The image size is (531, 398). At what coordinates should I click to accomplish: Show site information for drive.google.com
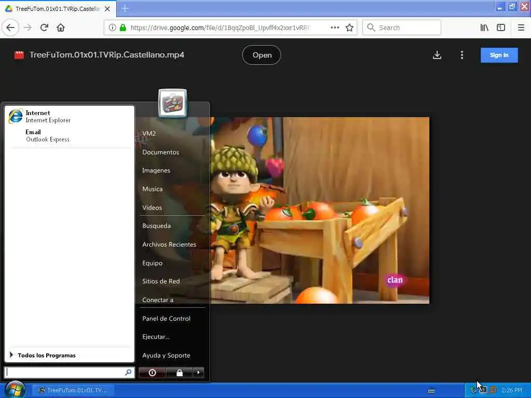pyautogui.click(x=112, y=27)
